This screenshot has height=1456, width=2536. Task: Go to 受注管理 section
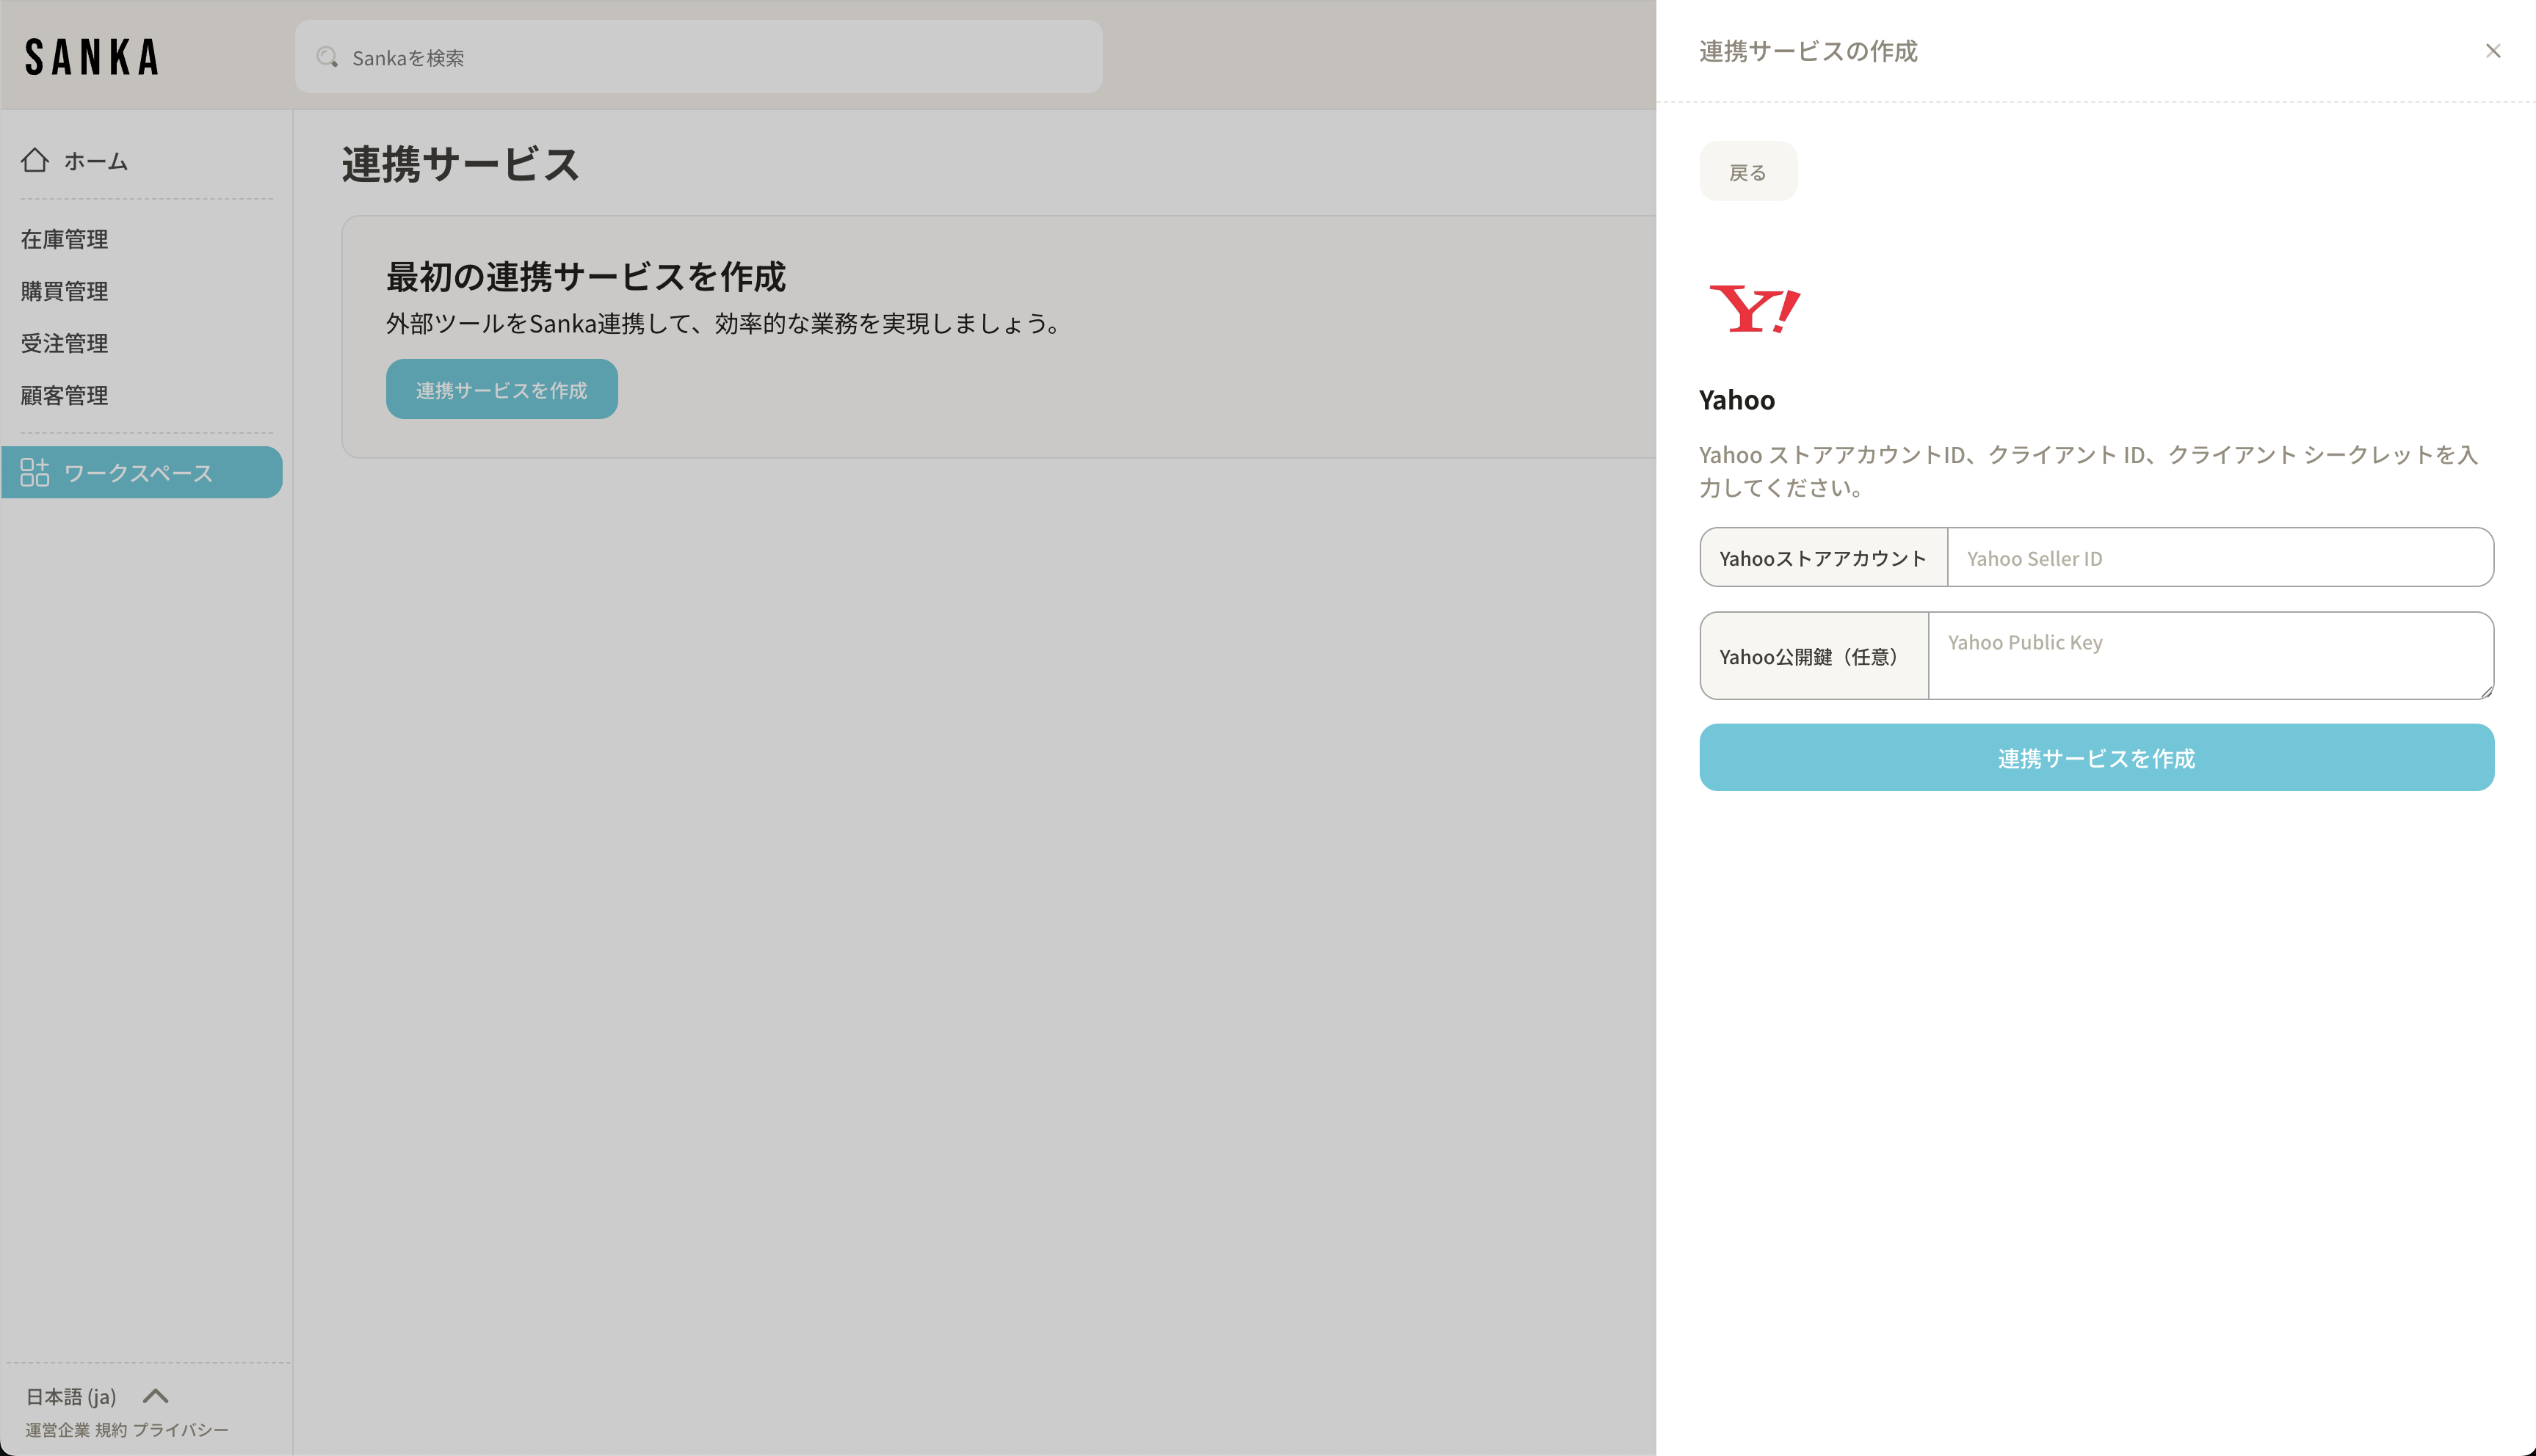[x=65, y=343]
